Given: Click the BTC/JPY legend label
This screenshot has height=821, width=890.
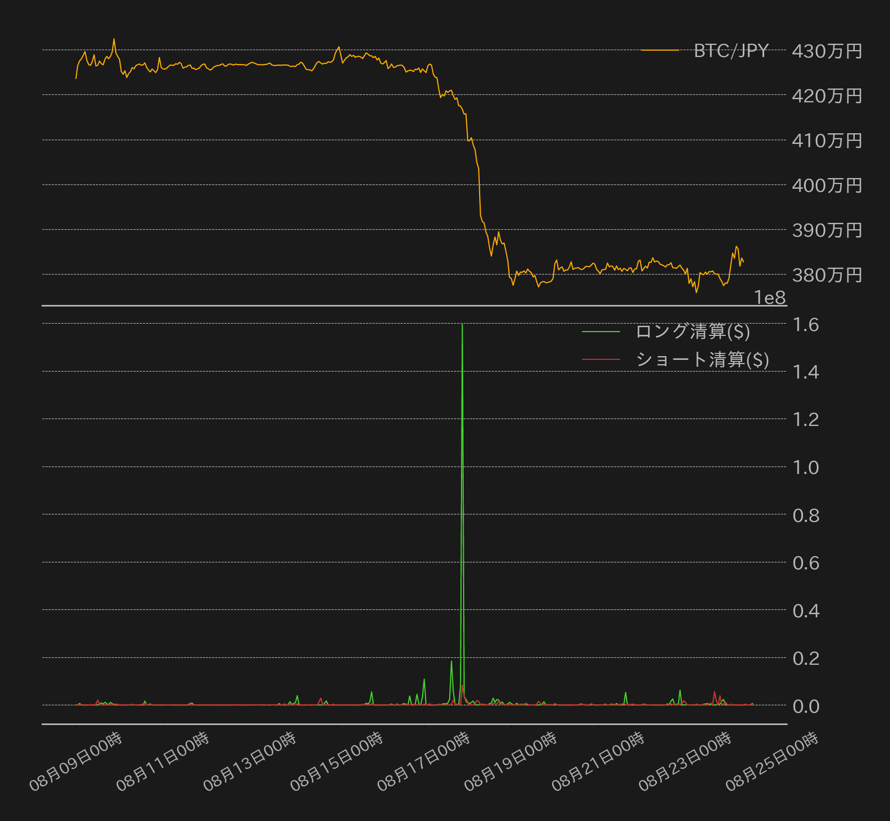Looking at the screenshot, I should tap(730, 51).
